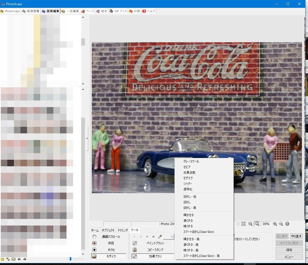Add folder to favorites with star icon
Screen dimensions: 308x265
coord(3,259)
